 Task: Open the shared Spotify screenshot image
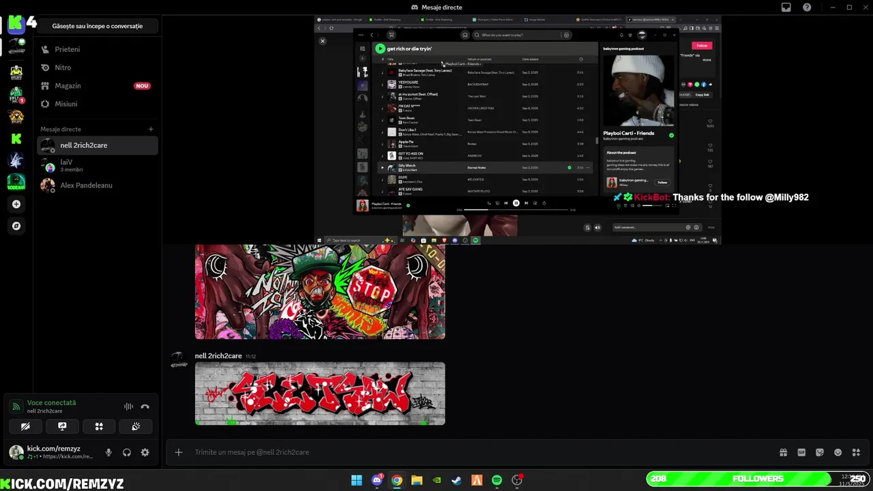pyautogui.click(x=518, y=130)
